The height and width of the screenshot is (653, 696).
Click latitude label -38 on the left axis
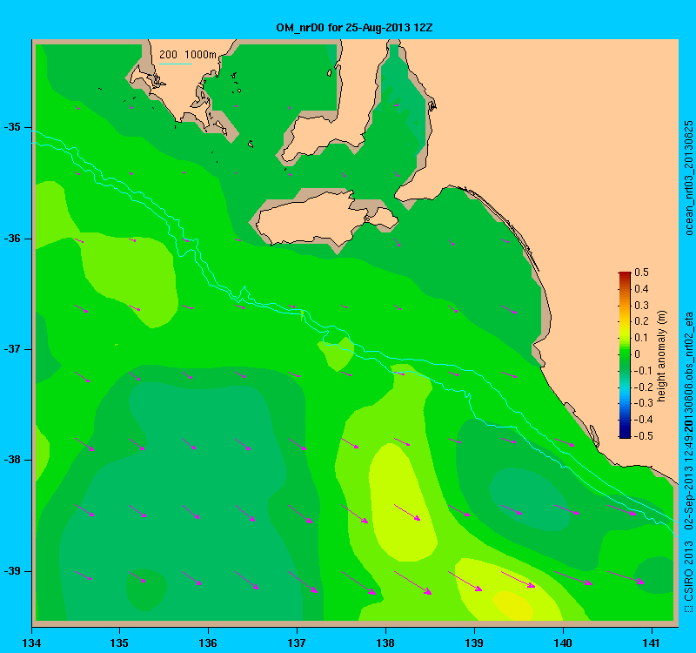12,460
